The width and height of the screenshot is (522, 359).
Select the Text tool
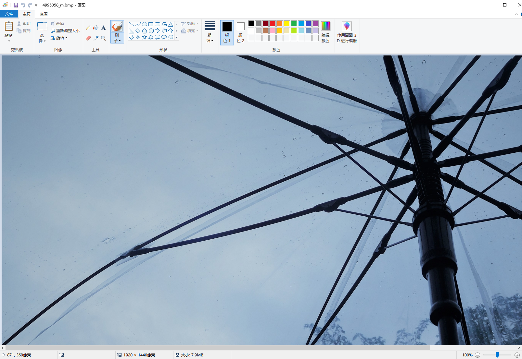tap(103, 28)
